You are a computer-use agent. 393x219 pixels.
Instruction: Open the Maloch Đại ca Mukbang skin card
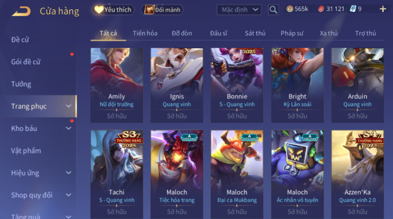(x=237, y=174)
